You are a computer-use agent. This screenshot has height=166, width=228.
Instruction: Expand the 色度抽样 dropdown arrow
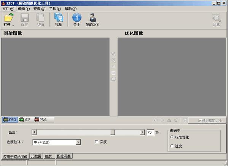click(78, 142)
